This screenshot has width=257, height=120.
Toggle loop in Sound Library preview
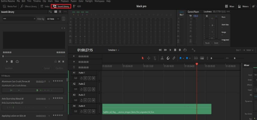click(17, 62)
